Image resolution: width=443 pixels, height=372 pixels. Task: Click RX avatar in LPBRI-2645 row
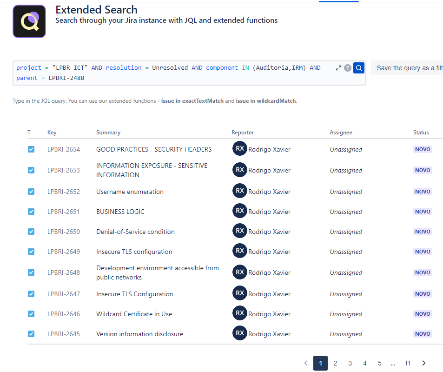click(x=239, y=333)
